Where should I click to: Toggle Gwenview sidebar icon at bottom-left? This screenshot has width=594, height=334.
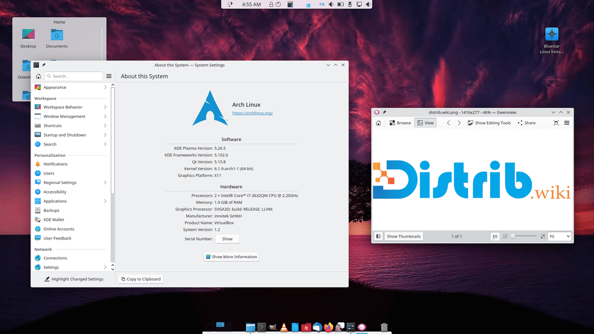(378, 237)
